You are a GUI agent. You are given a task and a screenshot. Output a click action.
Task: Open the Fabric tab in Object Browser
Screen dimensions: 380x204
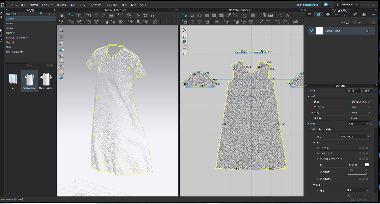click(x=318, y=14)
